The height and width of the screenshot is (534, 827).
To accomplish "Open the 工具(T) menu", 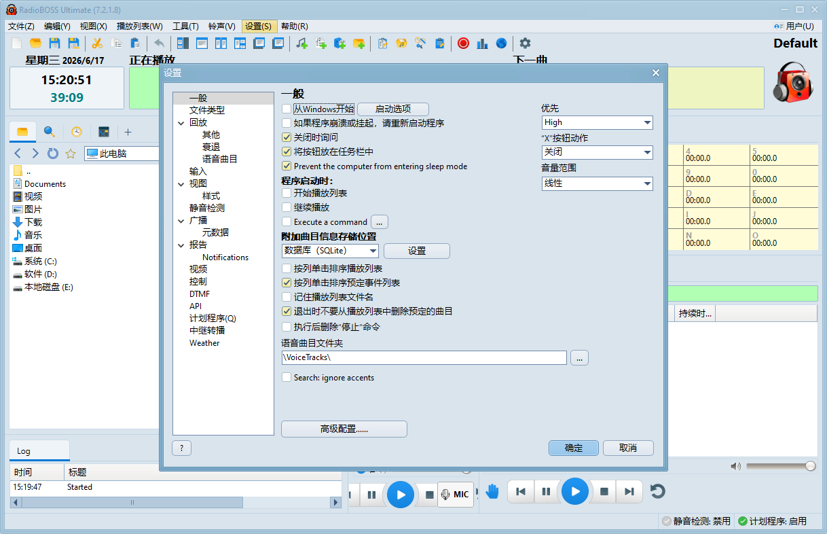I will click(185, 26).
